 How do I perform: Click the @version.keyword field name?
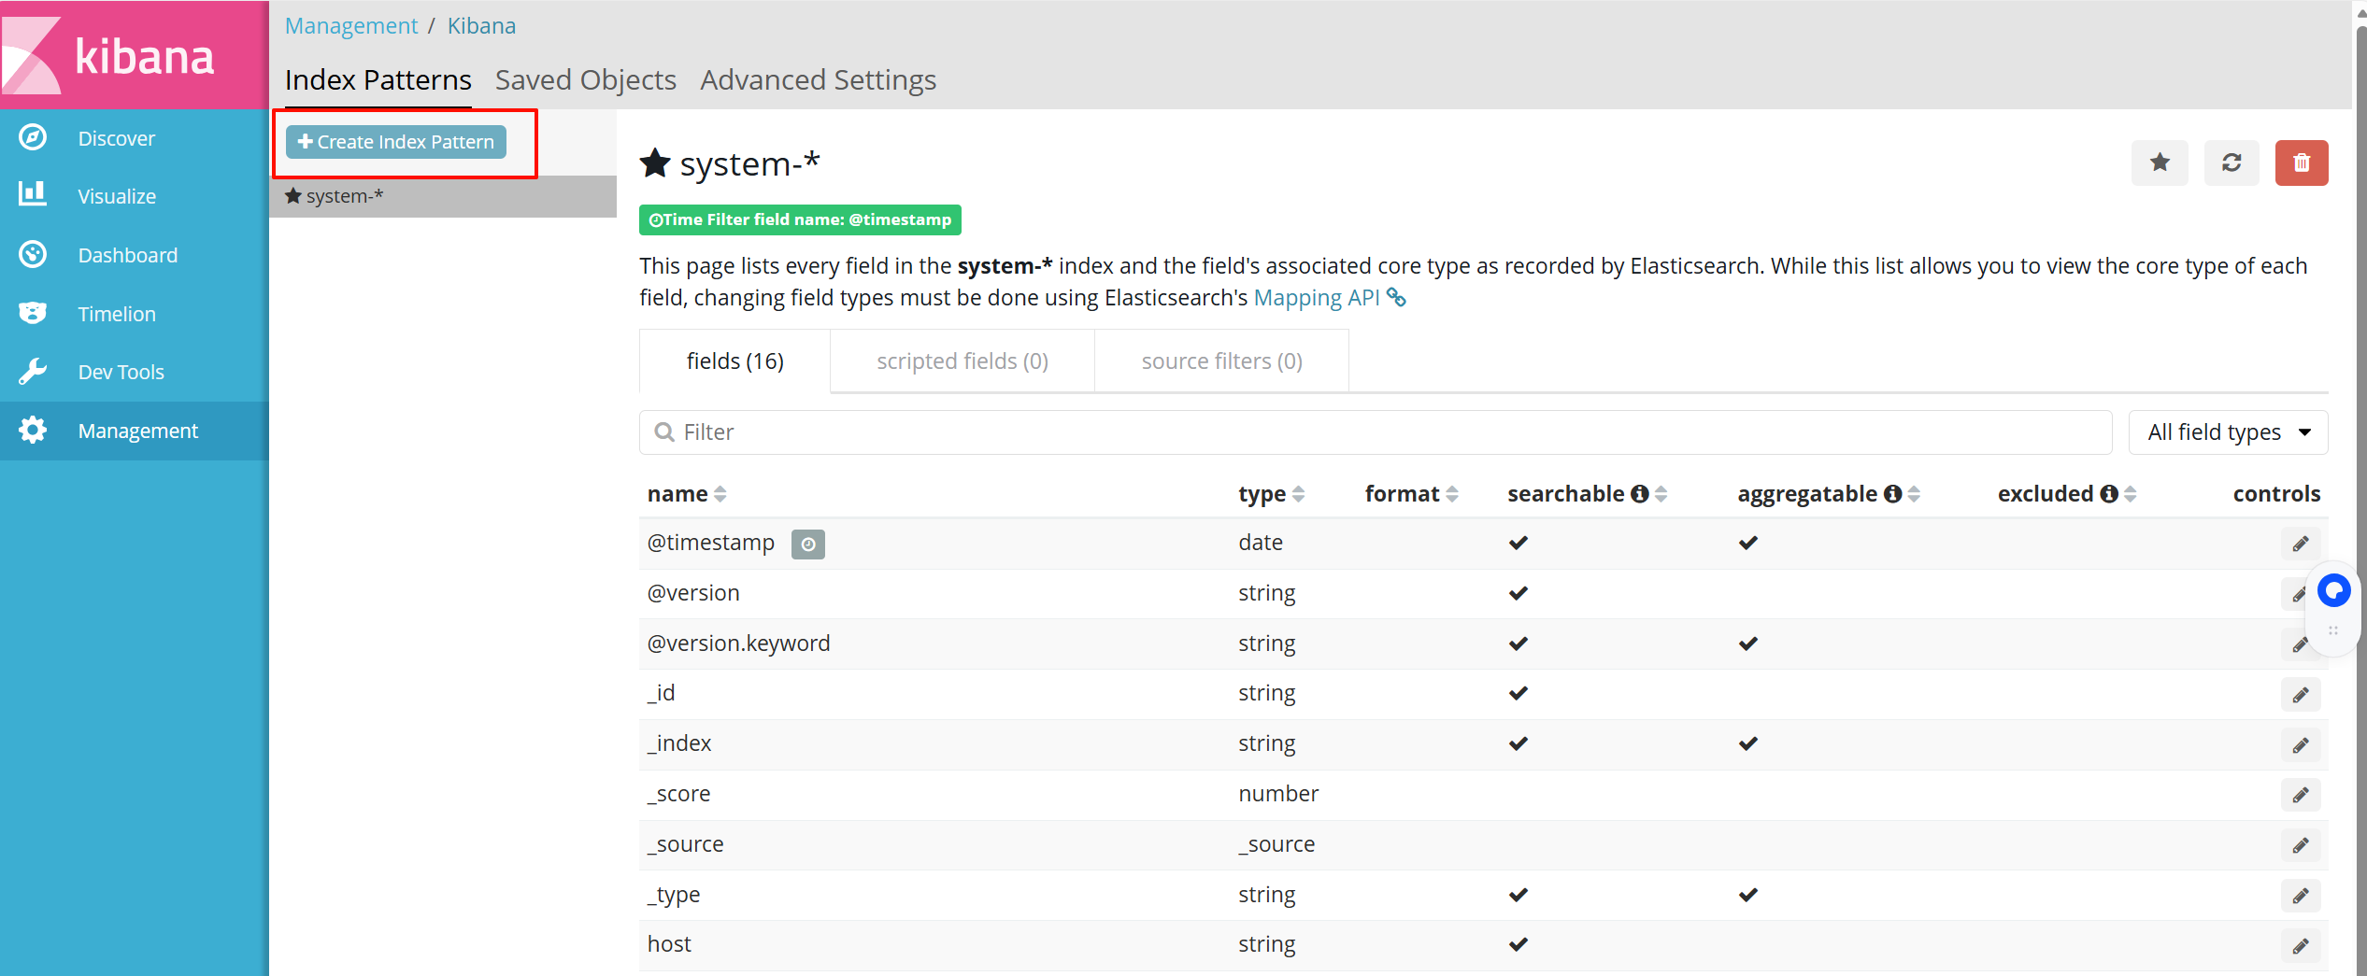738,644
